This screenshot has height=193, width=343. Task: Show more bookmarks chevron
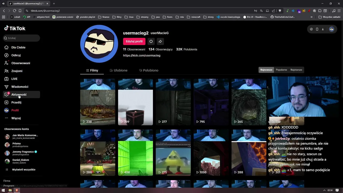coord(311,17)
